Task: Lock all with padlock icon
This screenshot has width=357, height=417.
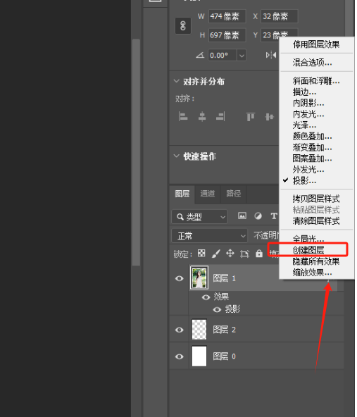Action: pyautogui.click(x=259, y=254)
